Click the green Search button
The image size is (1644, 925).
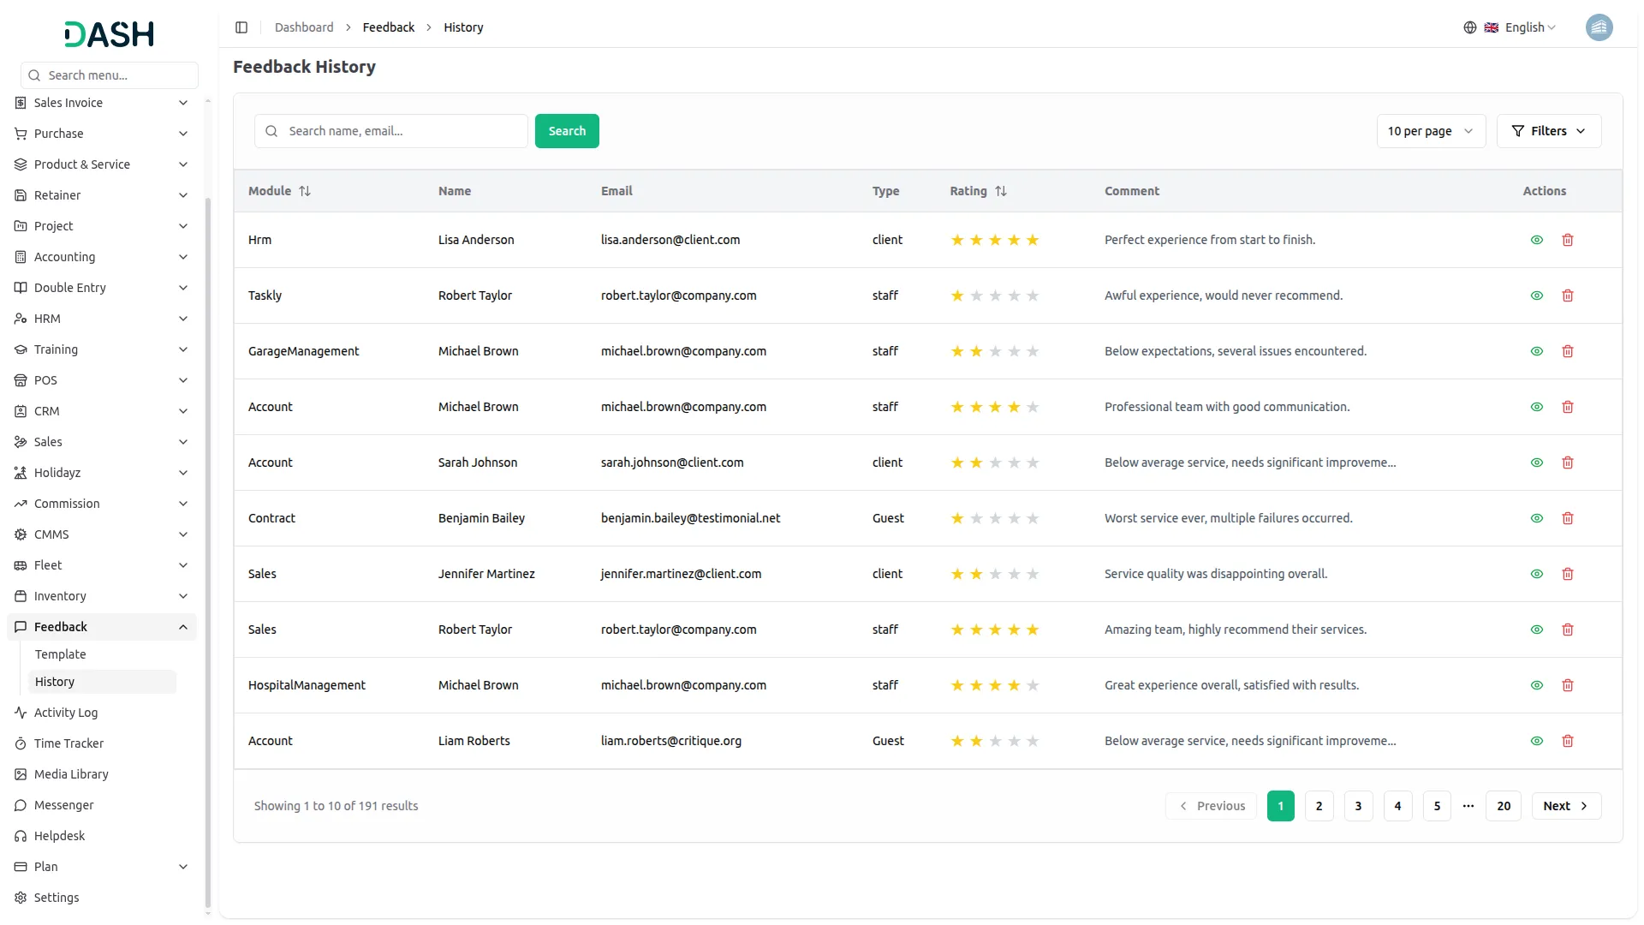click(567, 130)
